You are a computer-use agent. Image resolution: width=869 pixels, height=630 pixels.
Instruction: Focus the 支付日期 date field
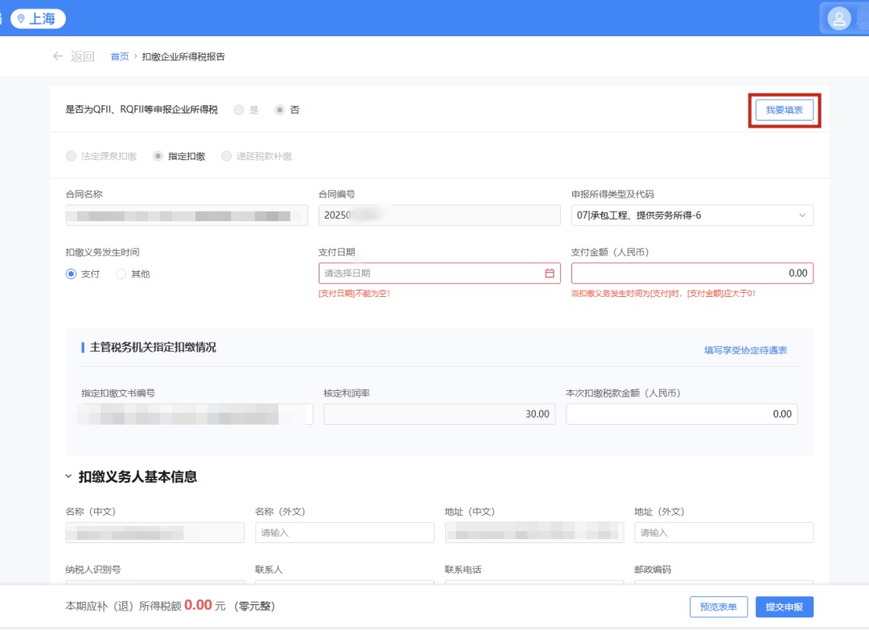pyautogui.click(x=439, y=274)
